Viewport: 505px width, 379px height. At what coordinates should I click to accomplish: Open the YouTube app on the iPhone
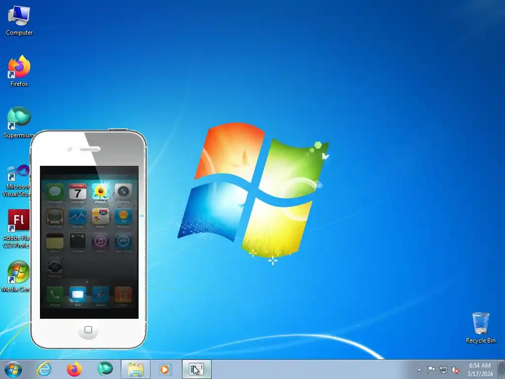[55, 216]
